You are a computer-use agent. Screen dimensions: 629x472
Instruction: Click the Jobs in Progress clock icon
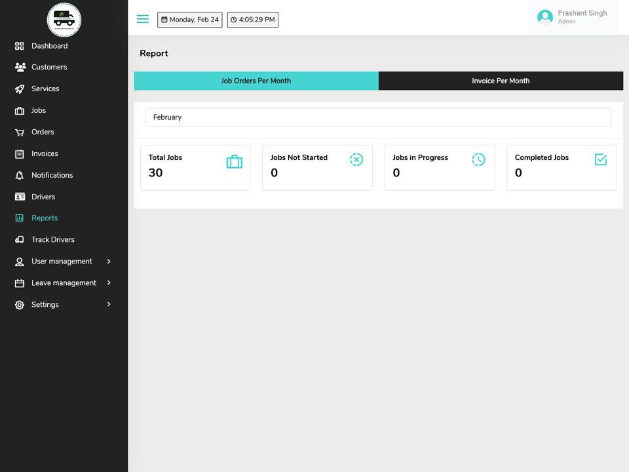point(478,159)
